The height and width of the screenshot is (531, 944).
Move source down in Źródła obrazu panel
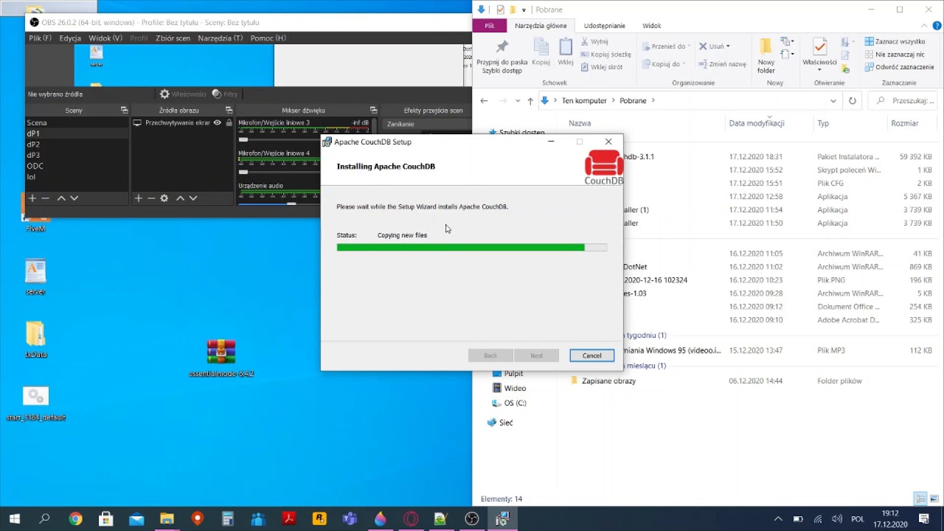pyautogui.click(x=193, y=198)
